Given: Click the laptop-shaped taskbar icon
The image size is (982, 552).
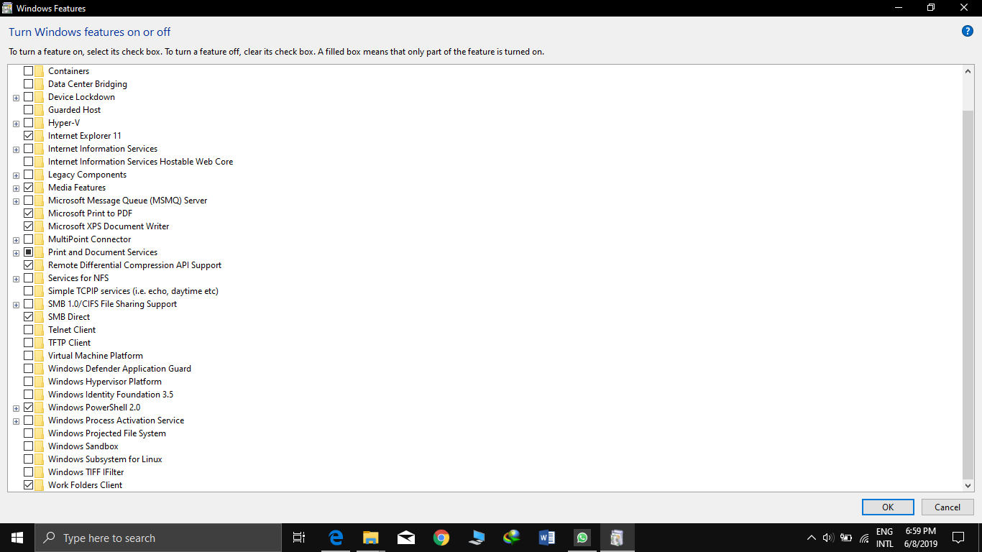Looking at the screenshot, I should [477, 538].
